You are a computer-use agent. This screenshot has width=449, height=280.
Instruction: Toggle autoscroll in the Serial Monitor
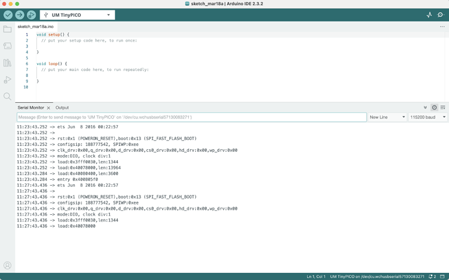tap(425, 107)
